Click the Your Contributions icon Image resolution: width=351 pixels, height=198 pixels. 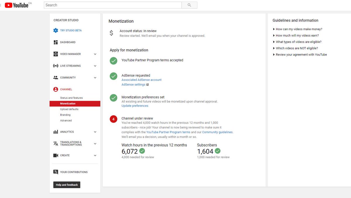56,172
